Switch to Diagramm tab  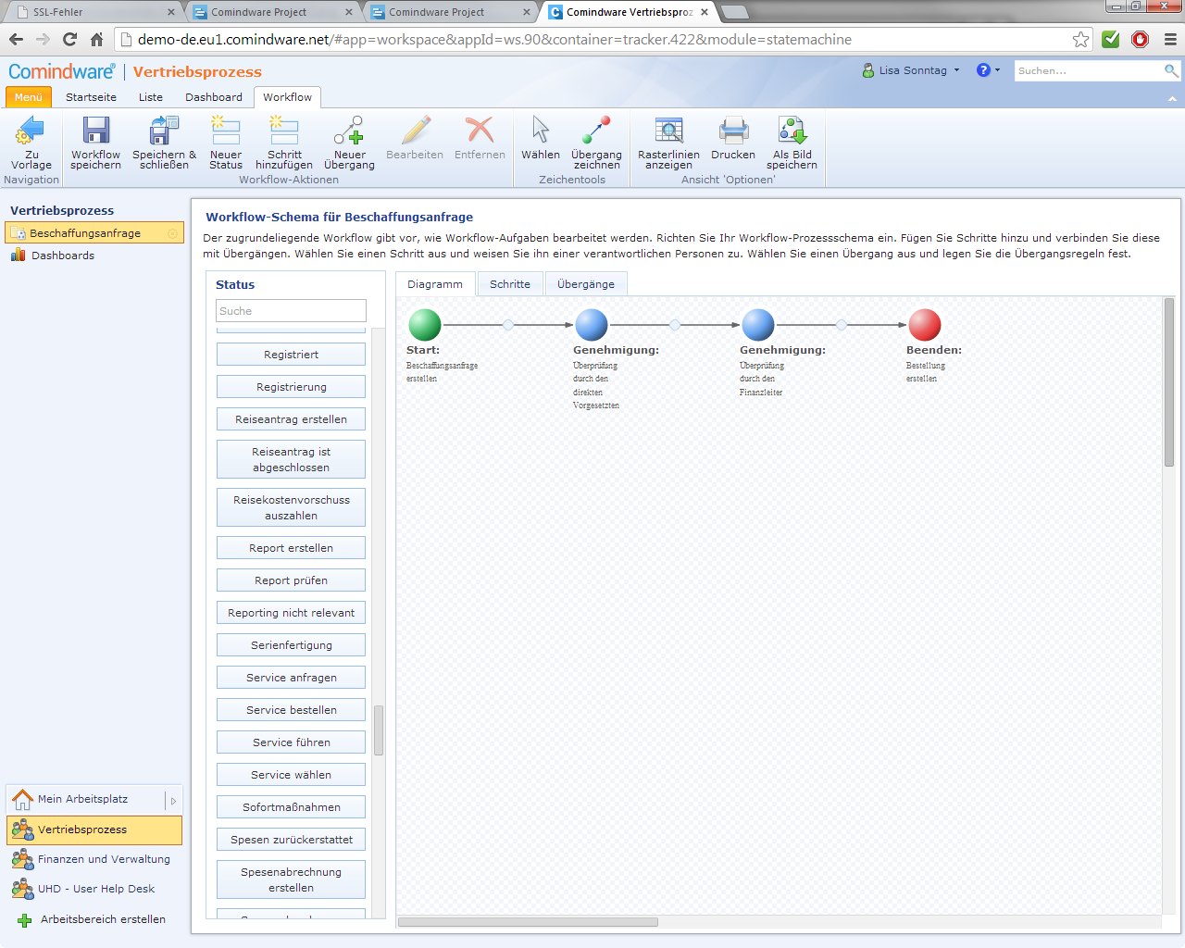(x=435, y=284)
